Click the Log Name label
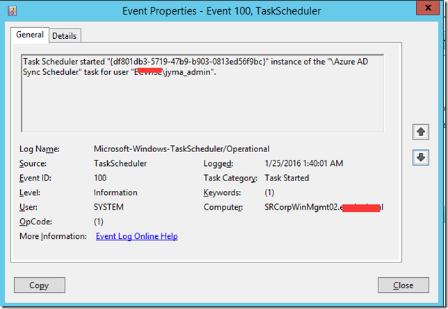 tap(40, 149)
